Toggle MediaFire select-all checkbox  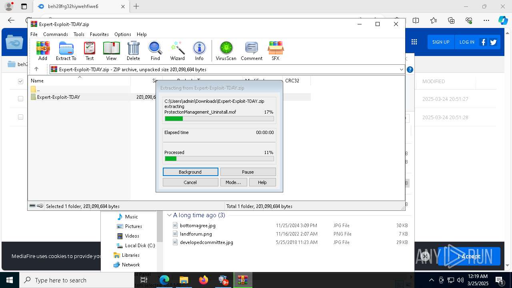20,82
